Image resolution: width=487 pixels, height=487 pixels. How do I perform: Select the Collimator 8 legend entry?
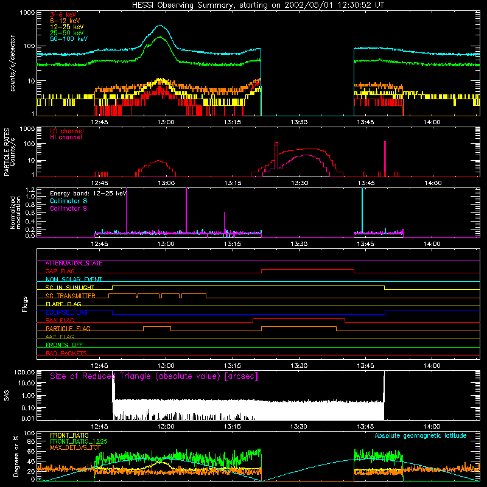[x=68, y=201]
